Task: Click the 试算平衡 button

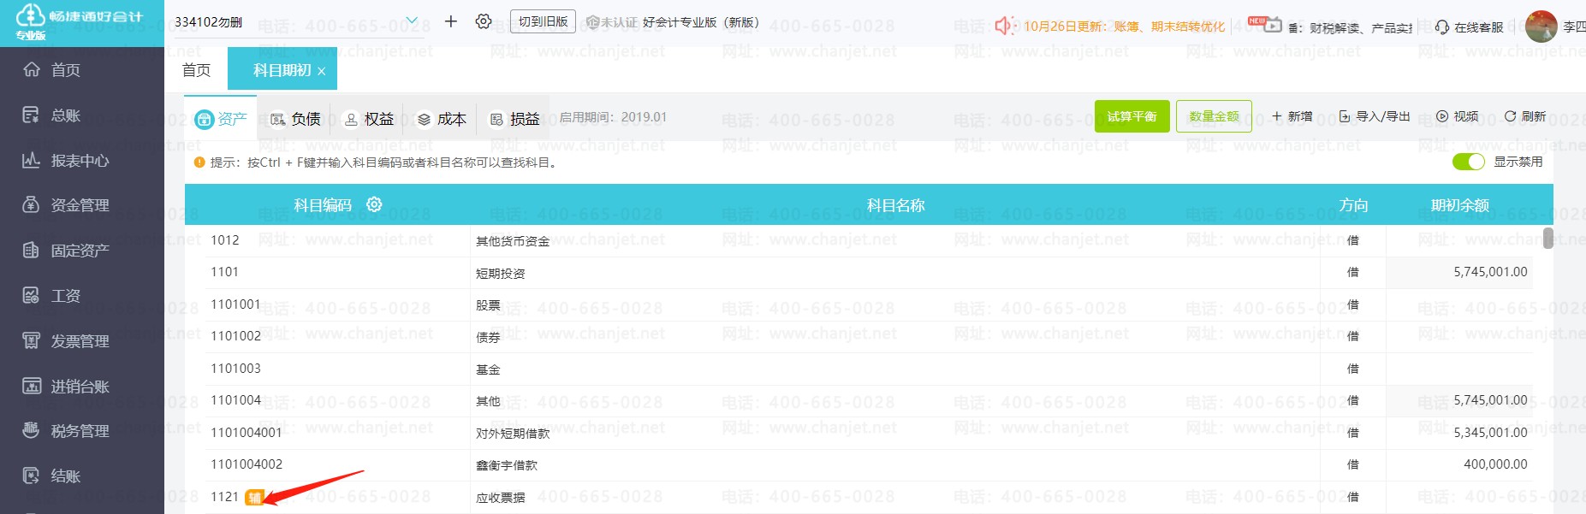Action: tap(1132, 116)
